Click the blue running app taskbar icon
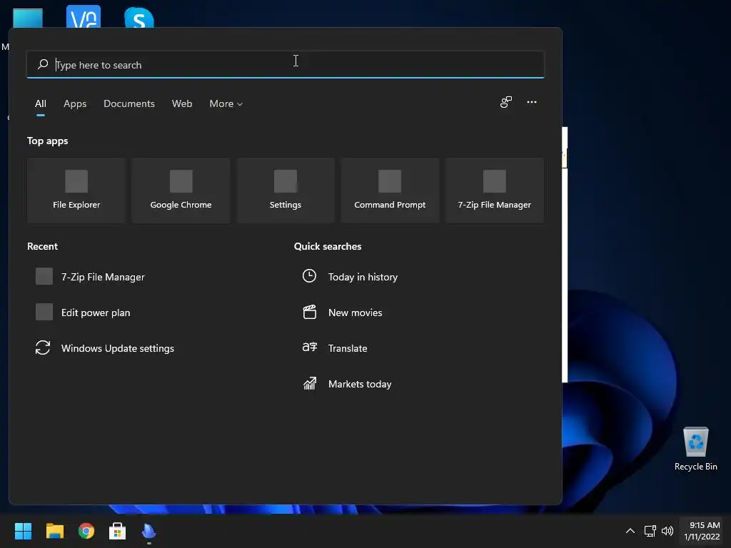 (x=148, y=531)
